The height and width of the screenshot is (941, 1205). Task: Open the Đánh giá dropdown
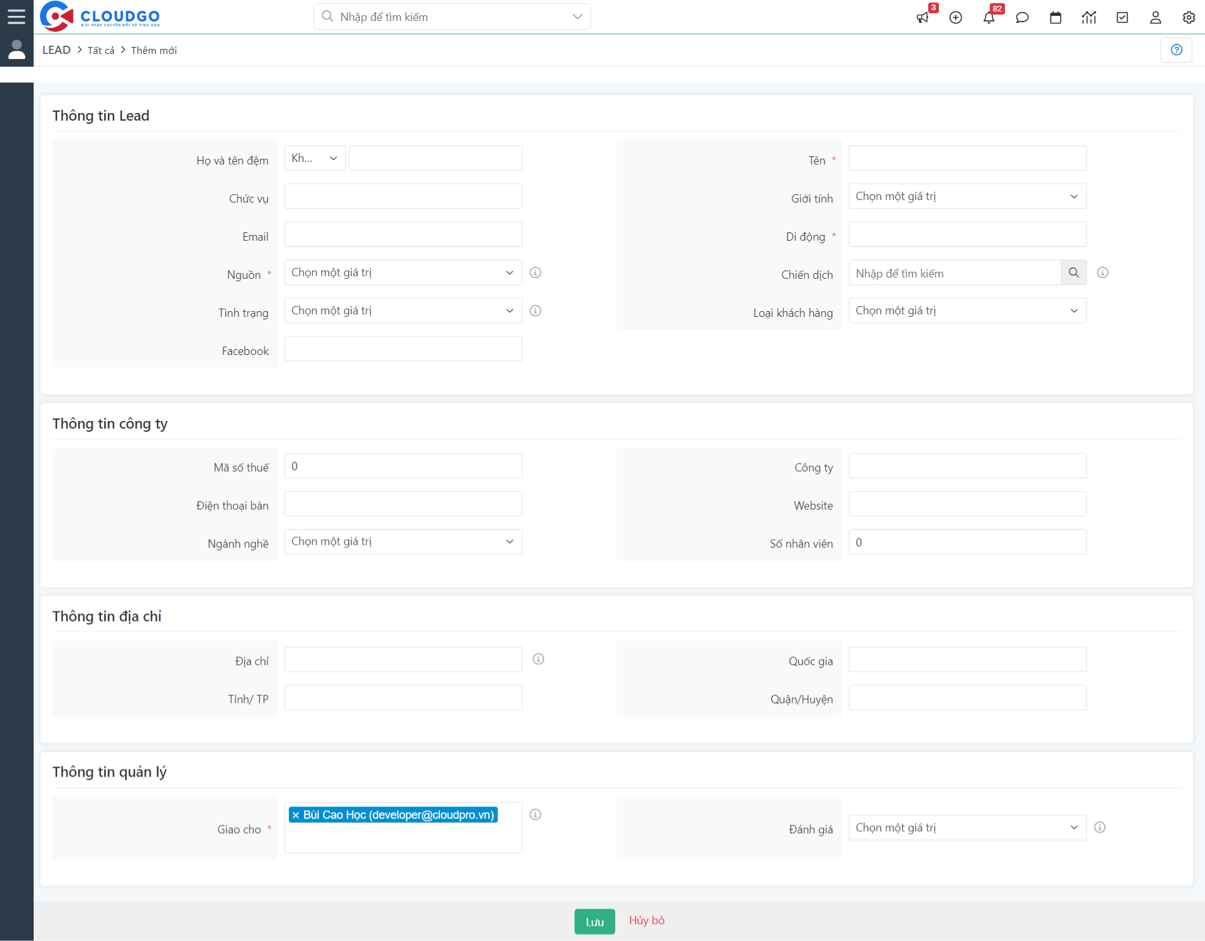click(967, 827)
